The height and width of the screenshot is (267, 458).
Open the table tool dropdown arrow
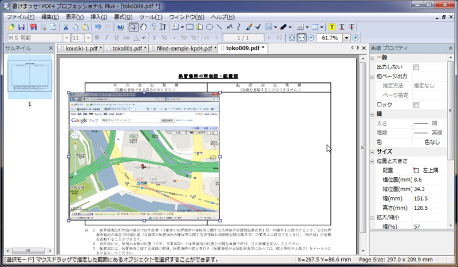322,27
